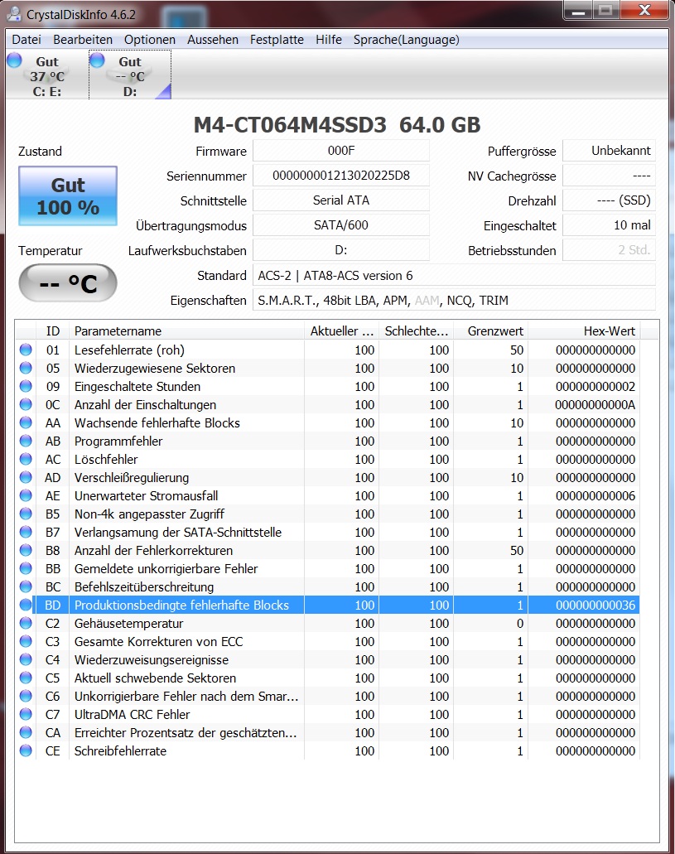
Task: Click status orb for Wiederzuweisungsereignisse row
Action: click(26, 659)
